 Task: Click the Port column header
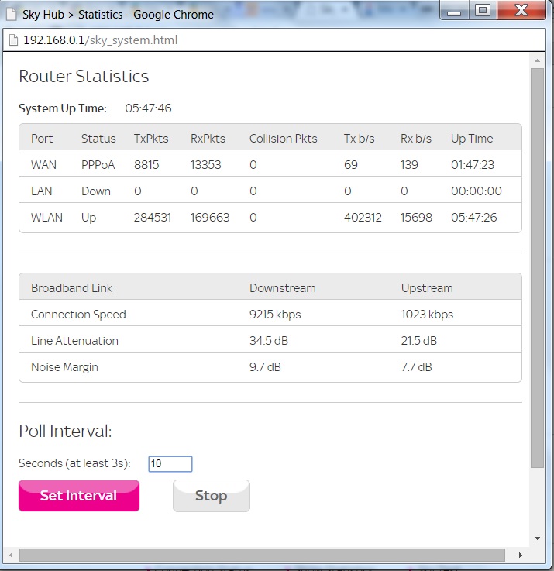42,138
